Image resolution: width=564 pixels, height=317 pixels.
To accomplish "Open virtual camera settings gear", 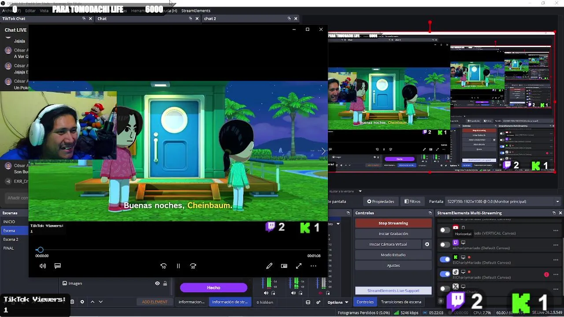I will click(427, 244).
